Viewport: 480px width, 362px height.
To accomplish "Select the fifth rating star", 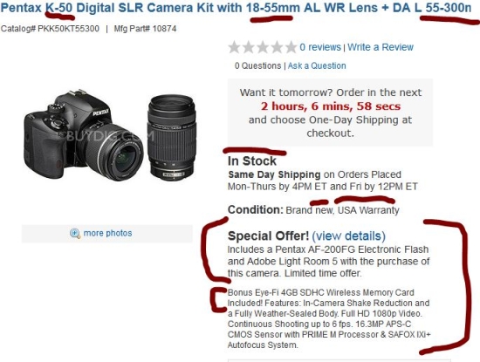I will pyautogui.click(x=291, y=47).
